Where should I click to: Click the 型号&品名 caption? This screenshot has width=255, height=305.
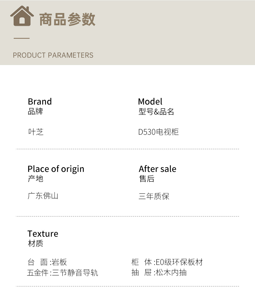[x=156, y=111]
